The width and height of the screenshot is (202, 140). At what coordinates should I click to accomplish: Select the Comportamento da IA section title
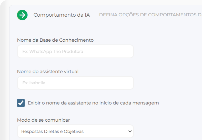point(62,15)
